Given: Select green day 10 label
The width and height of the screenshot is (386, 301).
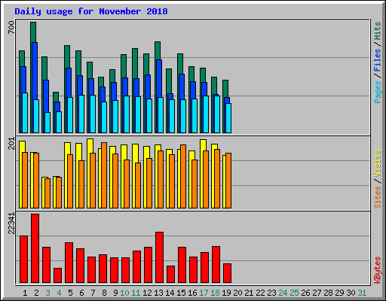Looking at the screenshot, I should [124, 293].
